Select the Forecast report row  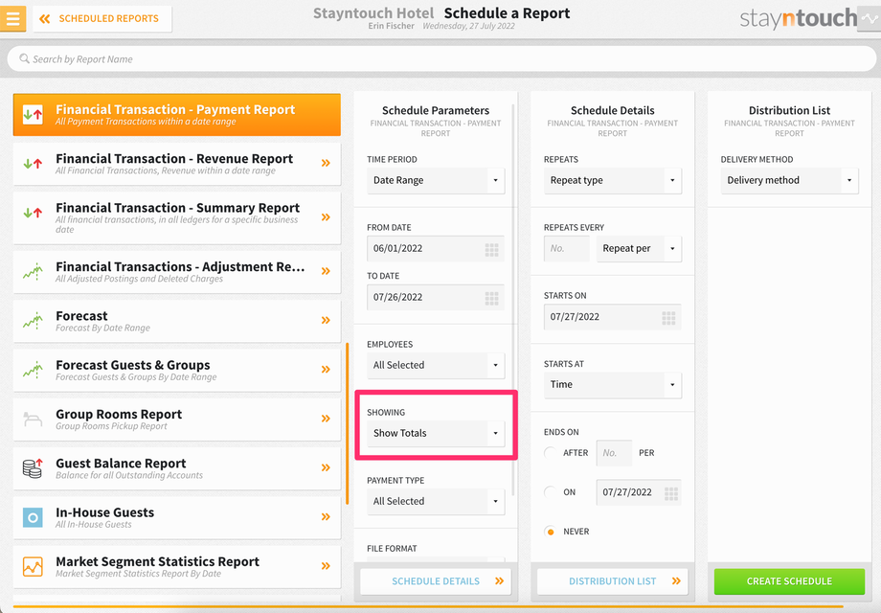[176, 321]
